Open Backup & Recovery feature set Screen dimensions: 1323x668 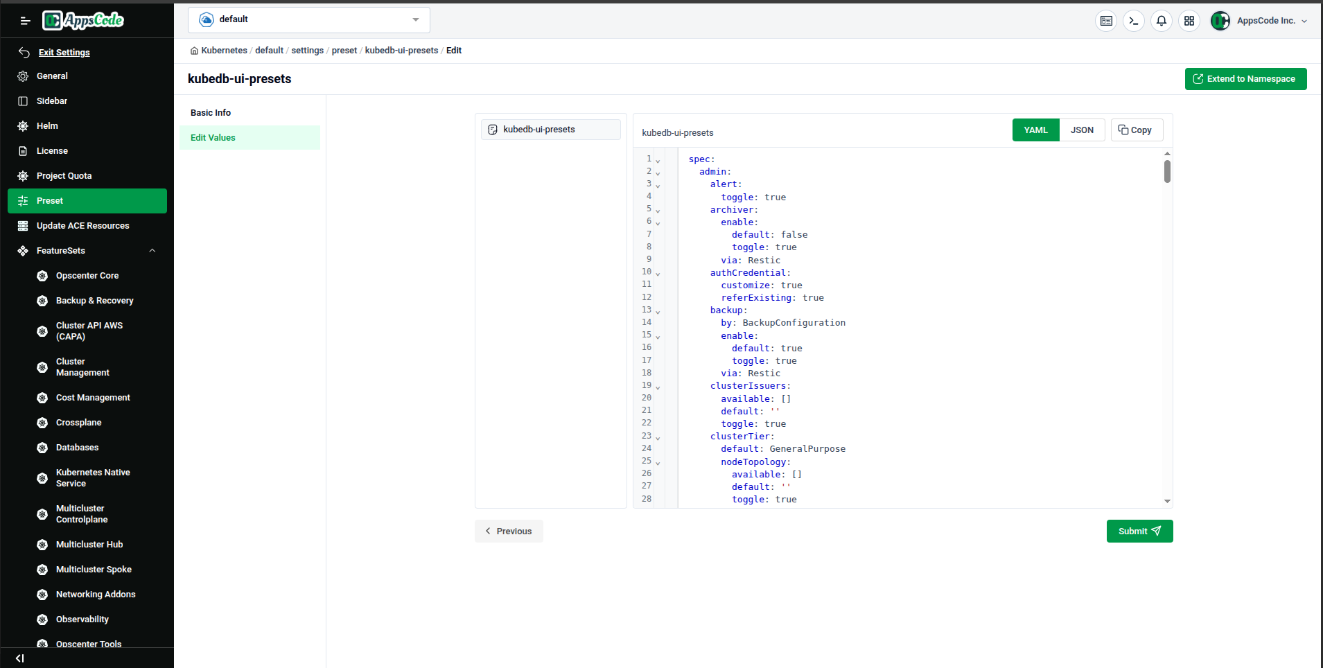94,300
